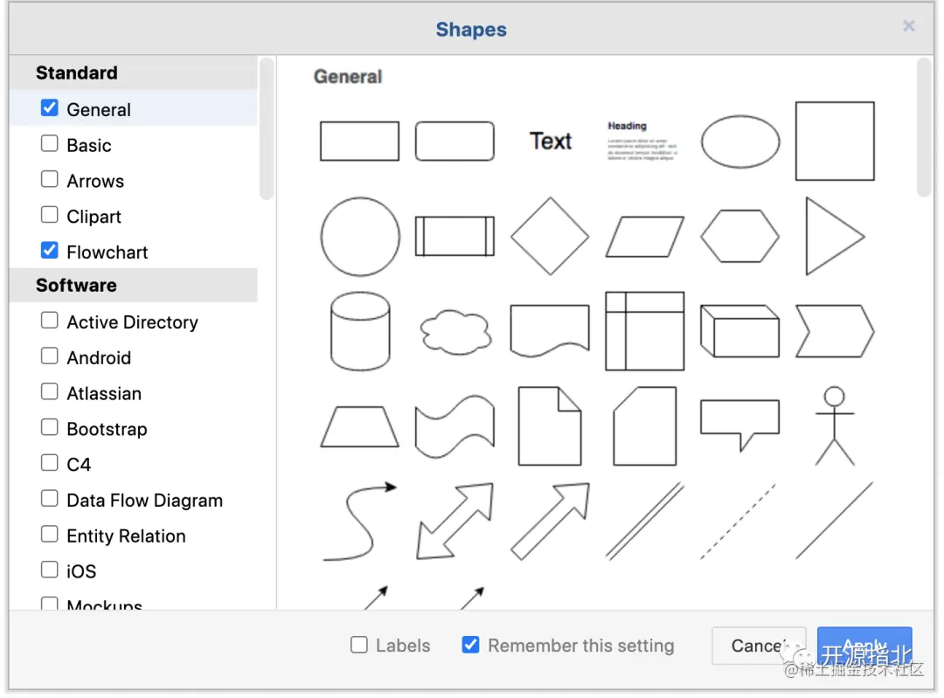This screenshot has width=944, height=698.
Task: Select the hexagon shape
Action: (739, 236)
